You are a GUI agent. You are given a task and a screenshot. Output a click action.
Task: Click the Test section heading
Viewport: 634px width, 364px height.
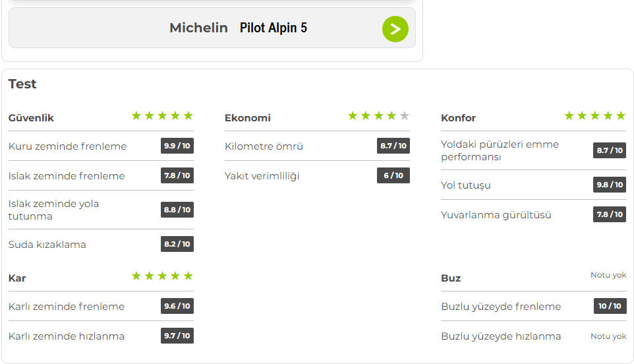pyautogui.click(x=22, y=84)
